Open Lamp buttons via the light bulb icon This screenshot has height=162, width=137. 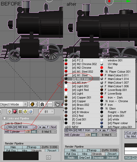(9, 112)
